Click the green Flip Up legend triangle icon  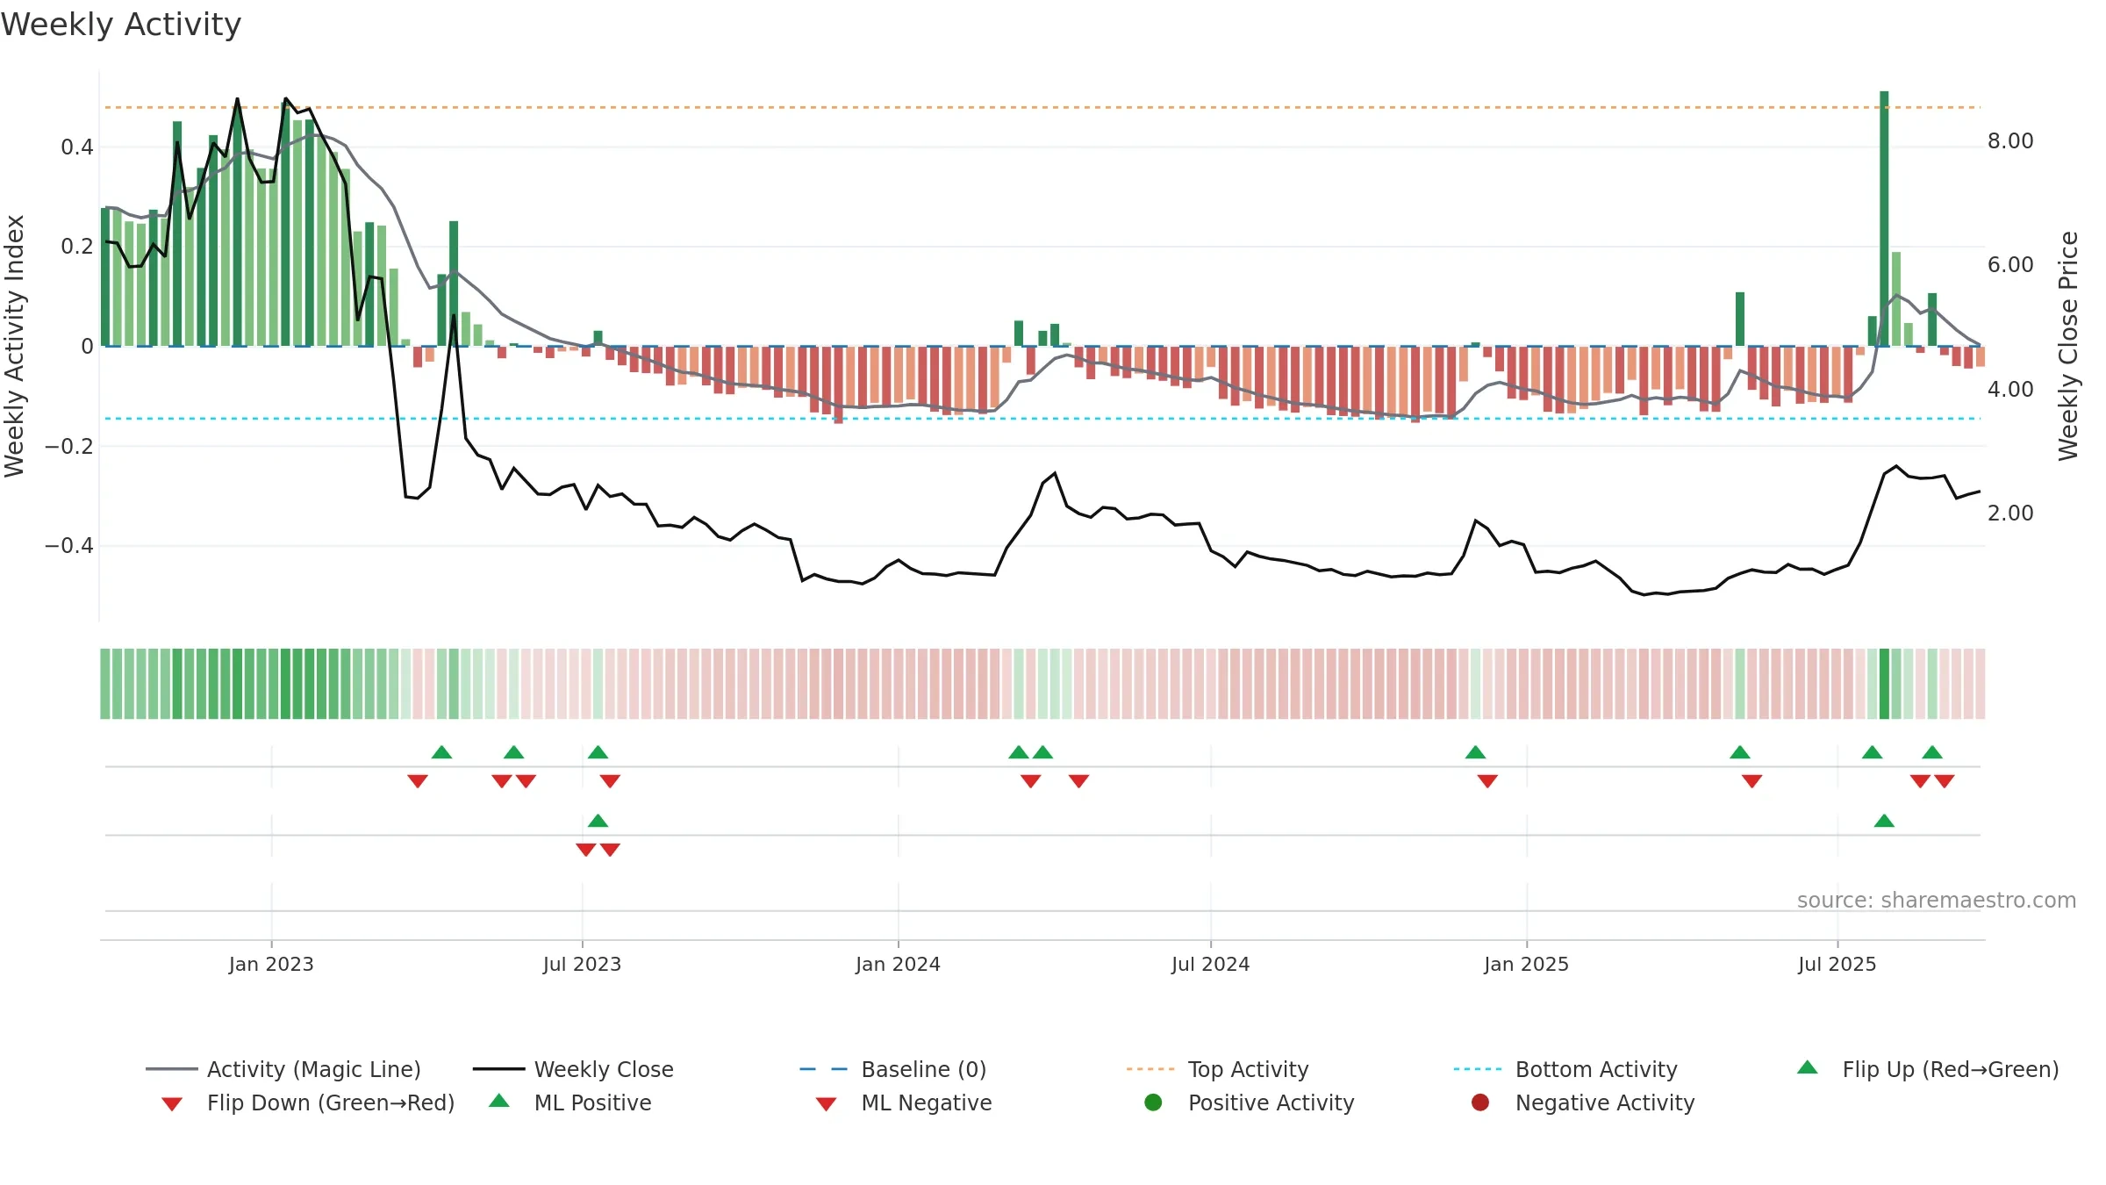1808,1067
